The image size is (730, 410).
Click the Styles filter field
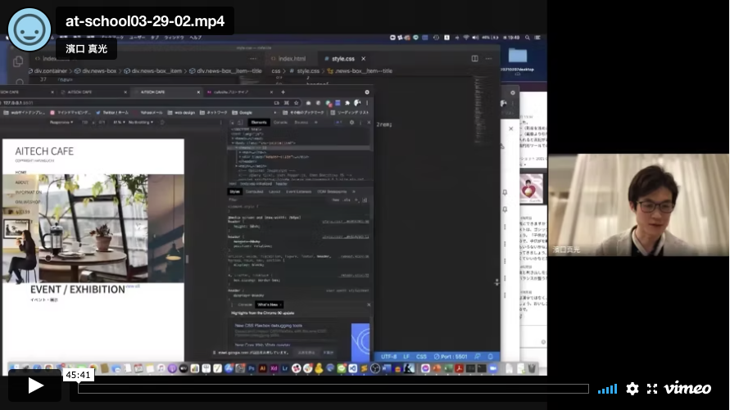pyautogui.click(x=277, y=200)
